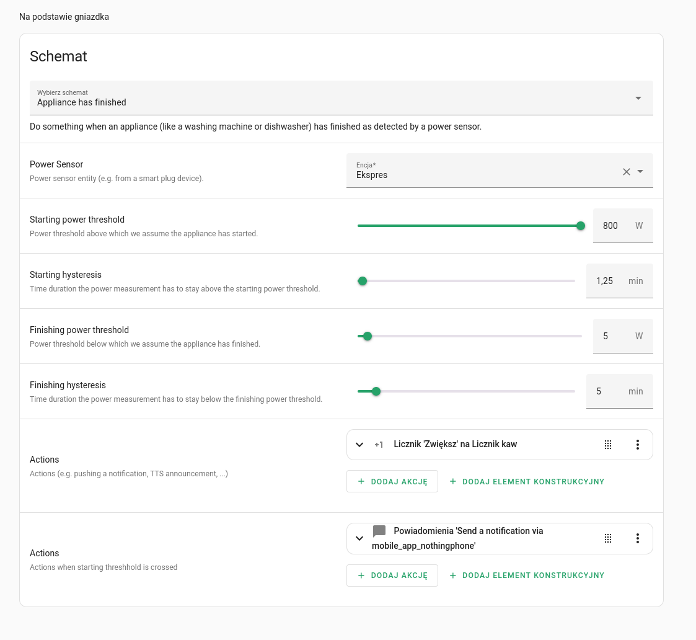The width and height of the screenshot is (696, 640).
Task: Adjust the Finishing hysteresis slider
Action: 466,391
